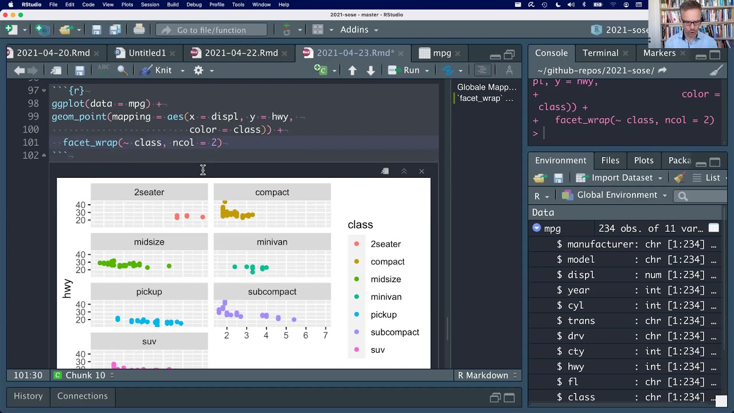The image size is (734, 413).
Task: Choose language R dropdown in Environment
Action: [542, 196]
